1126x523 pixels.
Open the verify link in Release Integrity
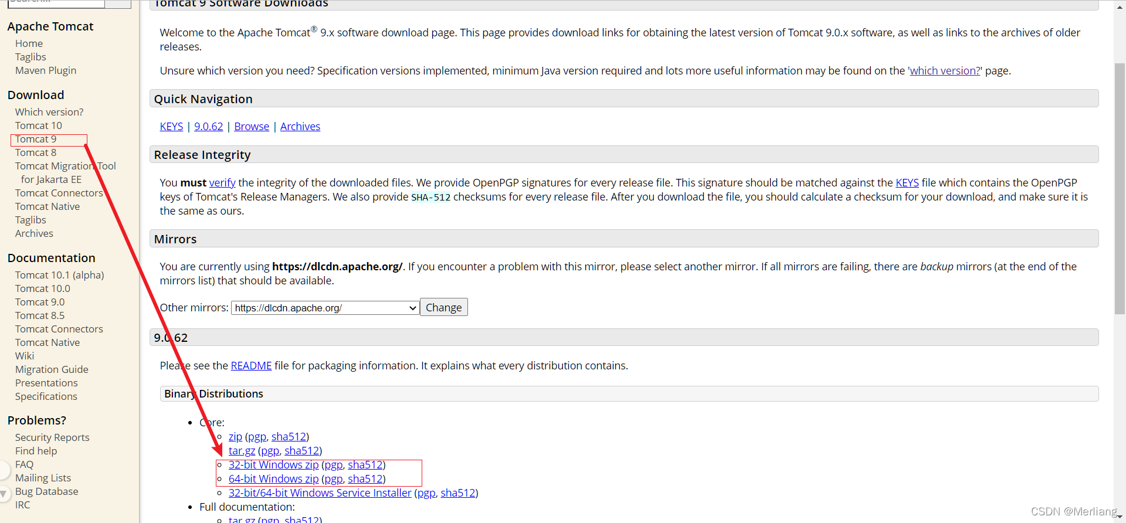[222, 183]
